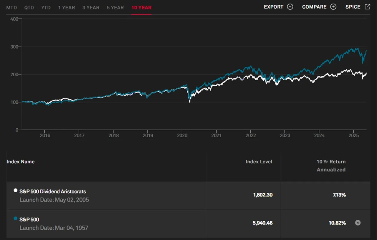
Task: Open the SPICE external link
Action: pos(358,7)
